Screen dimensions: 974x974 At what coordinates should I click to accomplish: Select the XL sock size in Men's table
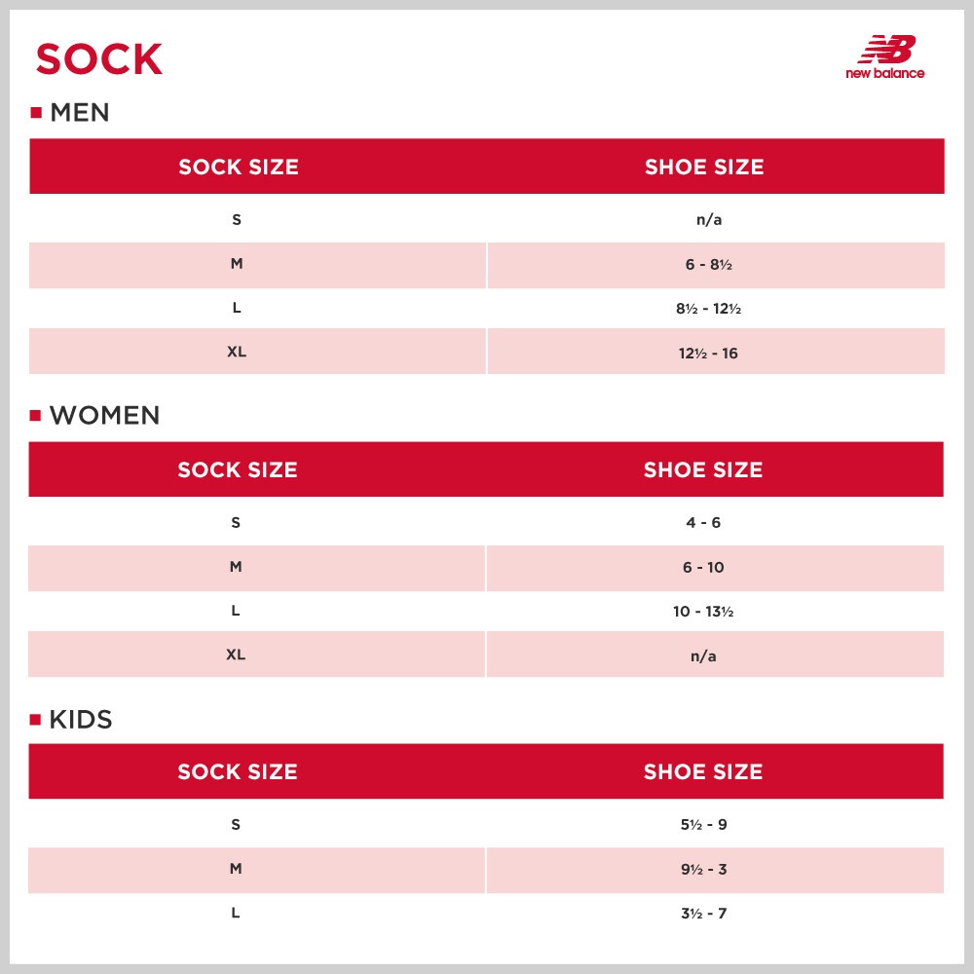coord(237,352)
